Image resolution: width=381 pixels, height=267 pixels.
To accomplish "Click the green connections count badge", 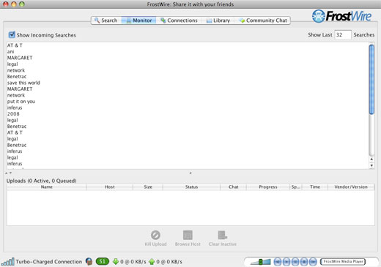I will [103, 262].
